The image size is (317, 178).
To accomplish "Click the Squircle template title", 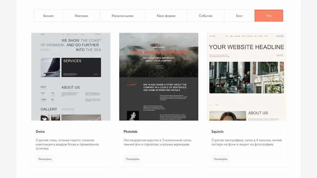I will [217, 132].
